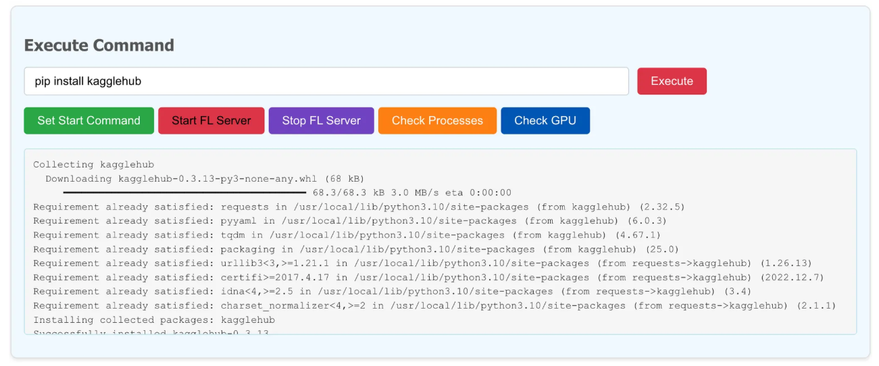The height and width of the screenshot is (366, 879).
Task: Stop the FL Server
Action: 321,121
